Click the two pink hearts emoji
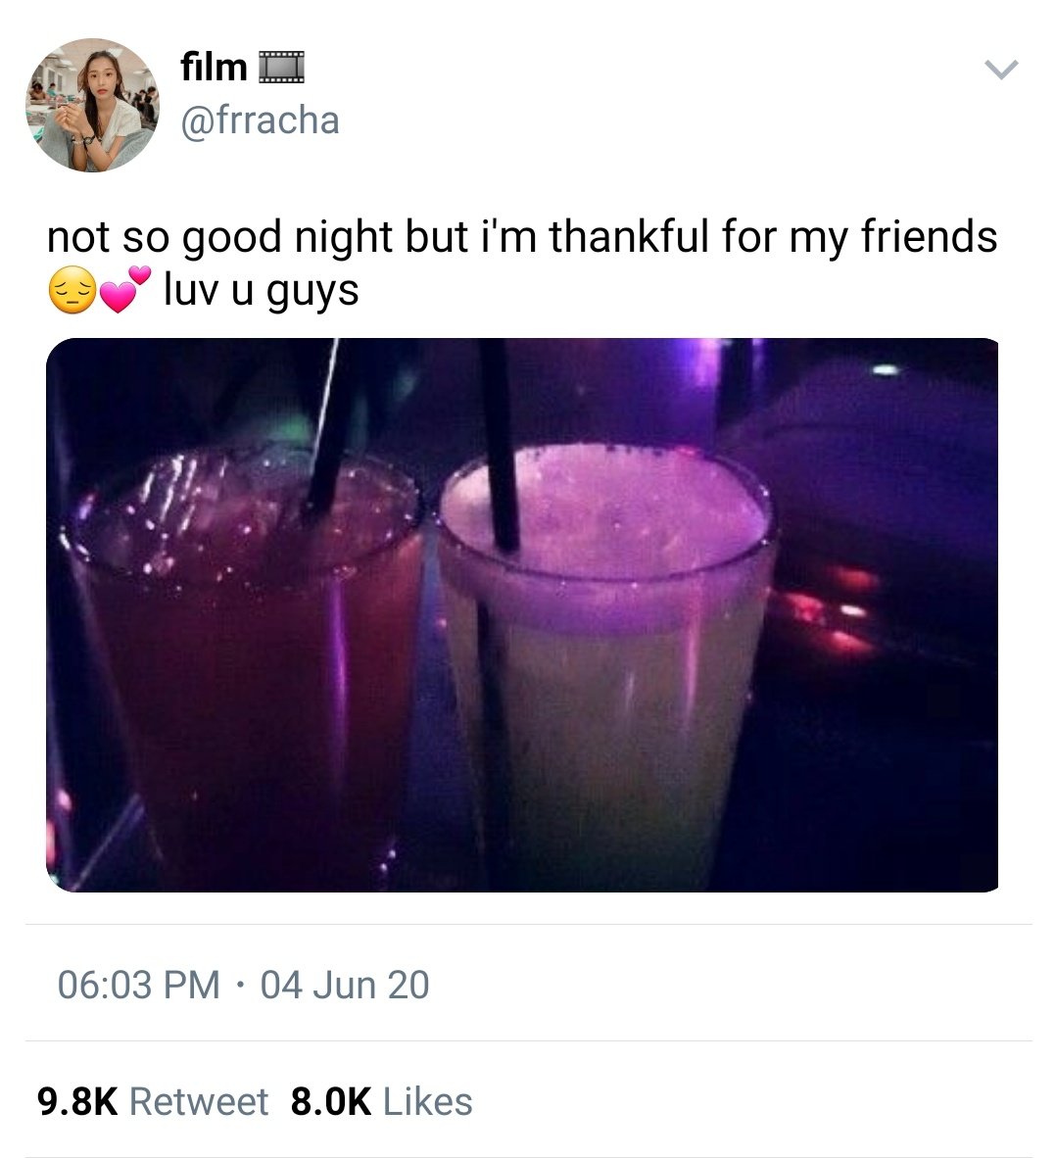1055x1158 pixels. coord(124,290)
